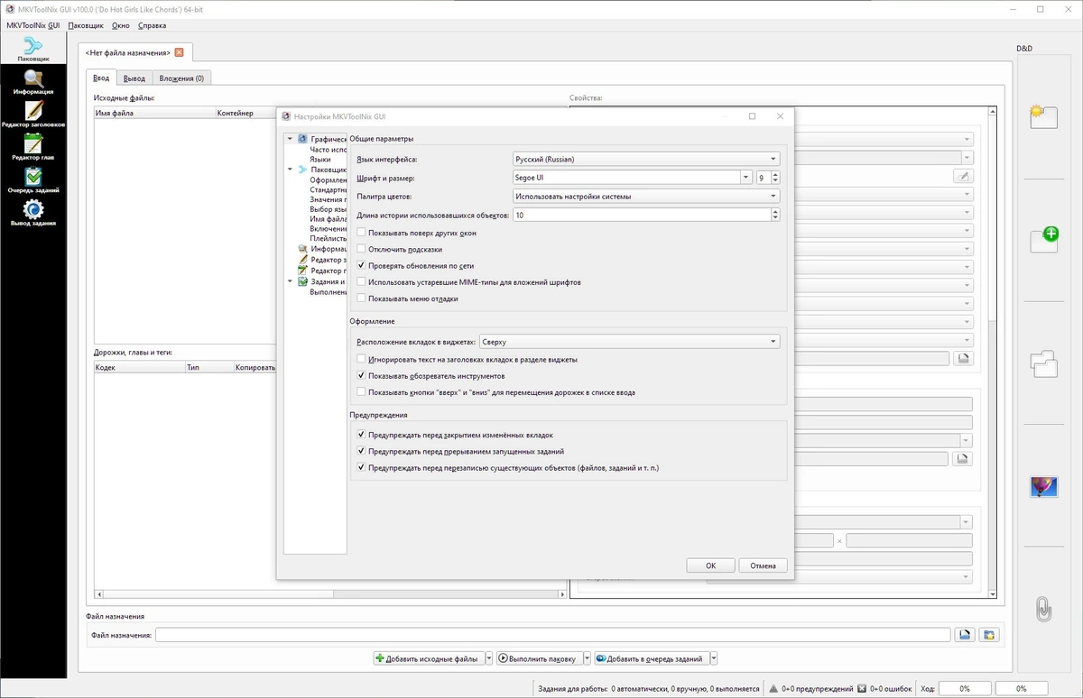Open Очередь заданий in the sidebar
The width and height of the screenshot is (1083, 698).
pyautogui.click(x=32, y=180)
